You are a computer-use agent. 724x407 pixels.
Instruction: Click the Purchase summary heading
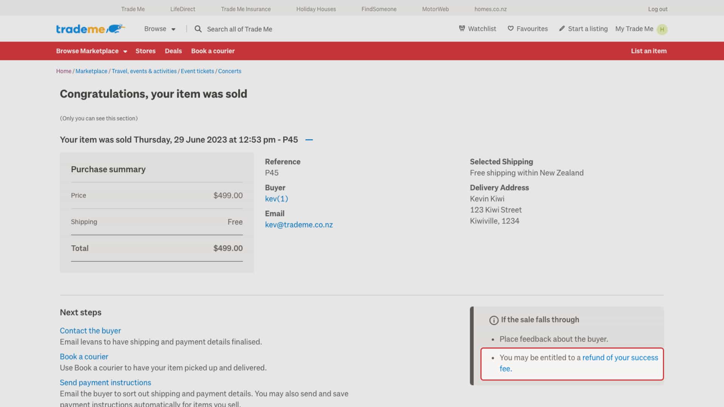coord(108,170)
